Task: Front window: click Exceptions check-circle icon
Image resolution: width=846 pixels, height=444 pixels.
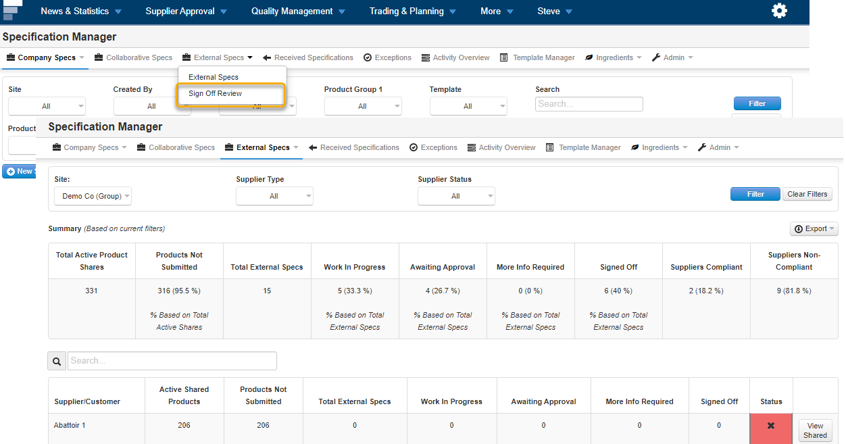Action: (414, 147)
